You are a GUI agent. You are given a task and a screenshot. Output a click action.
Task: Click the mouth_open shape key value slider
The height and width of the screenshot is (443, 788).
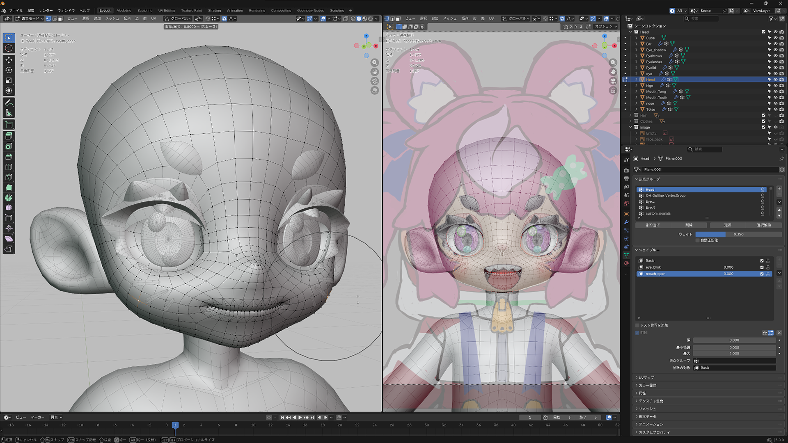[x=728, y=274]
